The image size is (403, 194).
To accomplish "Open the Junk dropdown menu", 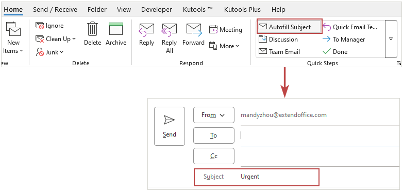I will 49,52.
